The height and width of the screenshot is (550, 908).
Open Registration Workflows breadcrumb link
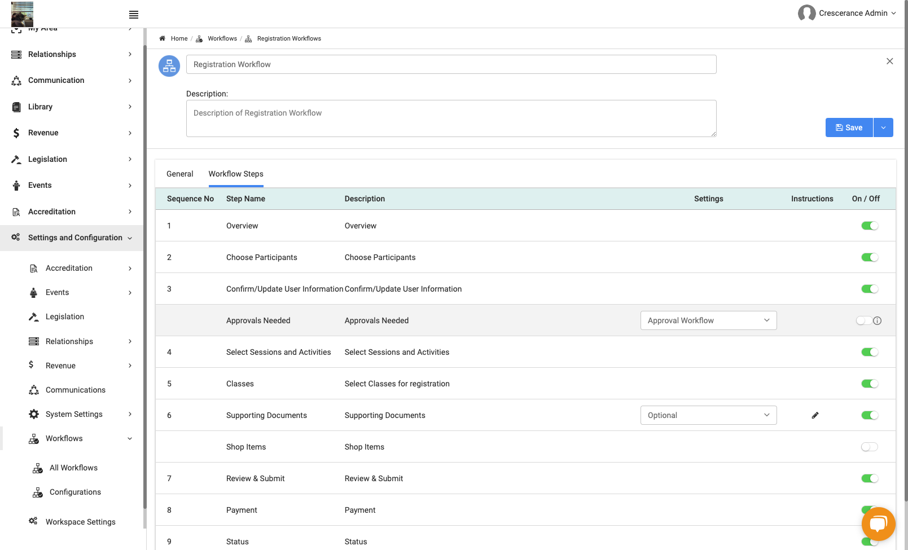289,38
